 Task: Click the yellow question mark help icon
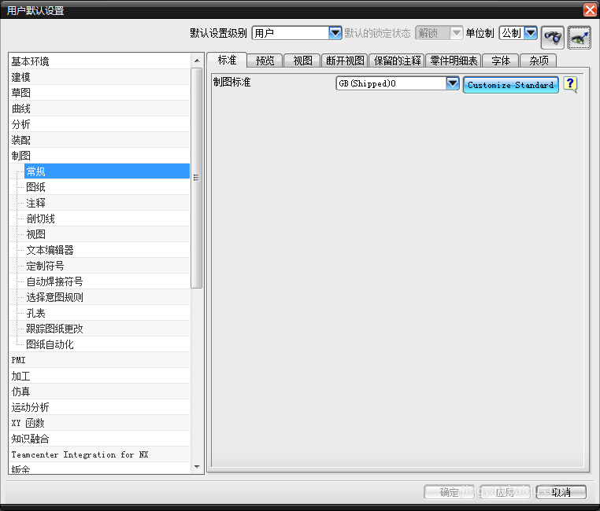[570, 84]
